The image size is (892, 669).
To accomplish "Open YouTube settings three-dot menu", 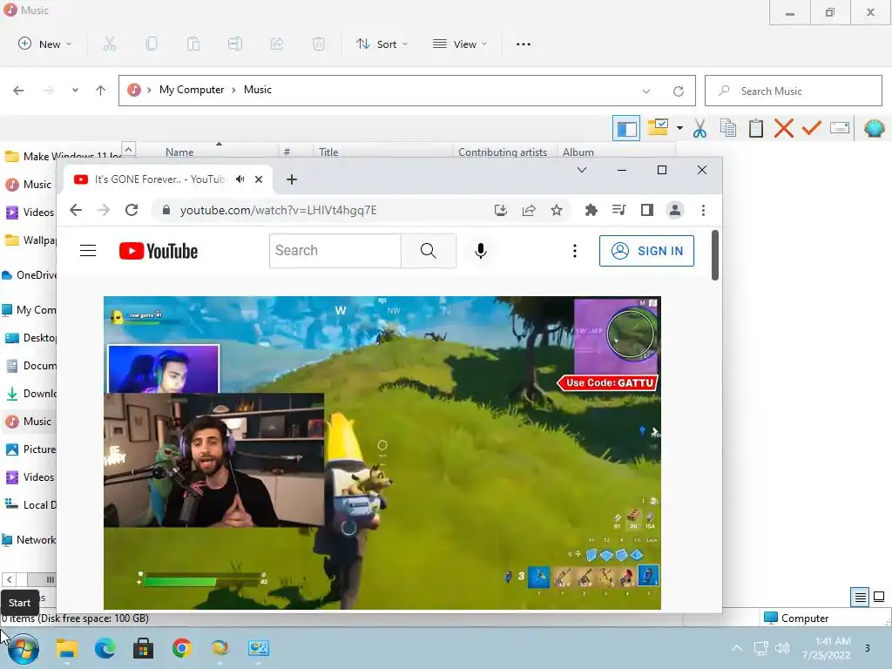I will click(x=575, y=251).
